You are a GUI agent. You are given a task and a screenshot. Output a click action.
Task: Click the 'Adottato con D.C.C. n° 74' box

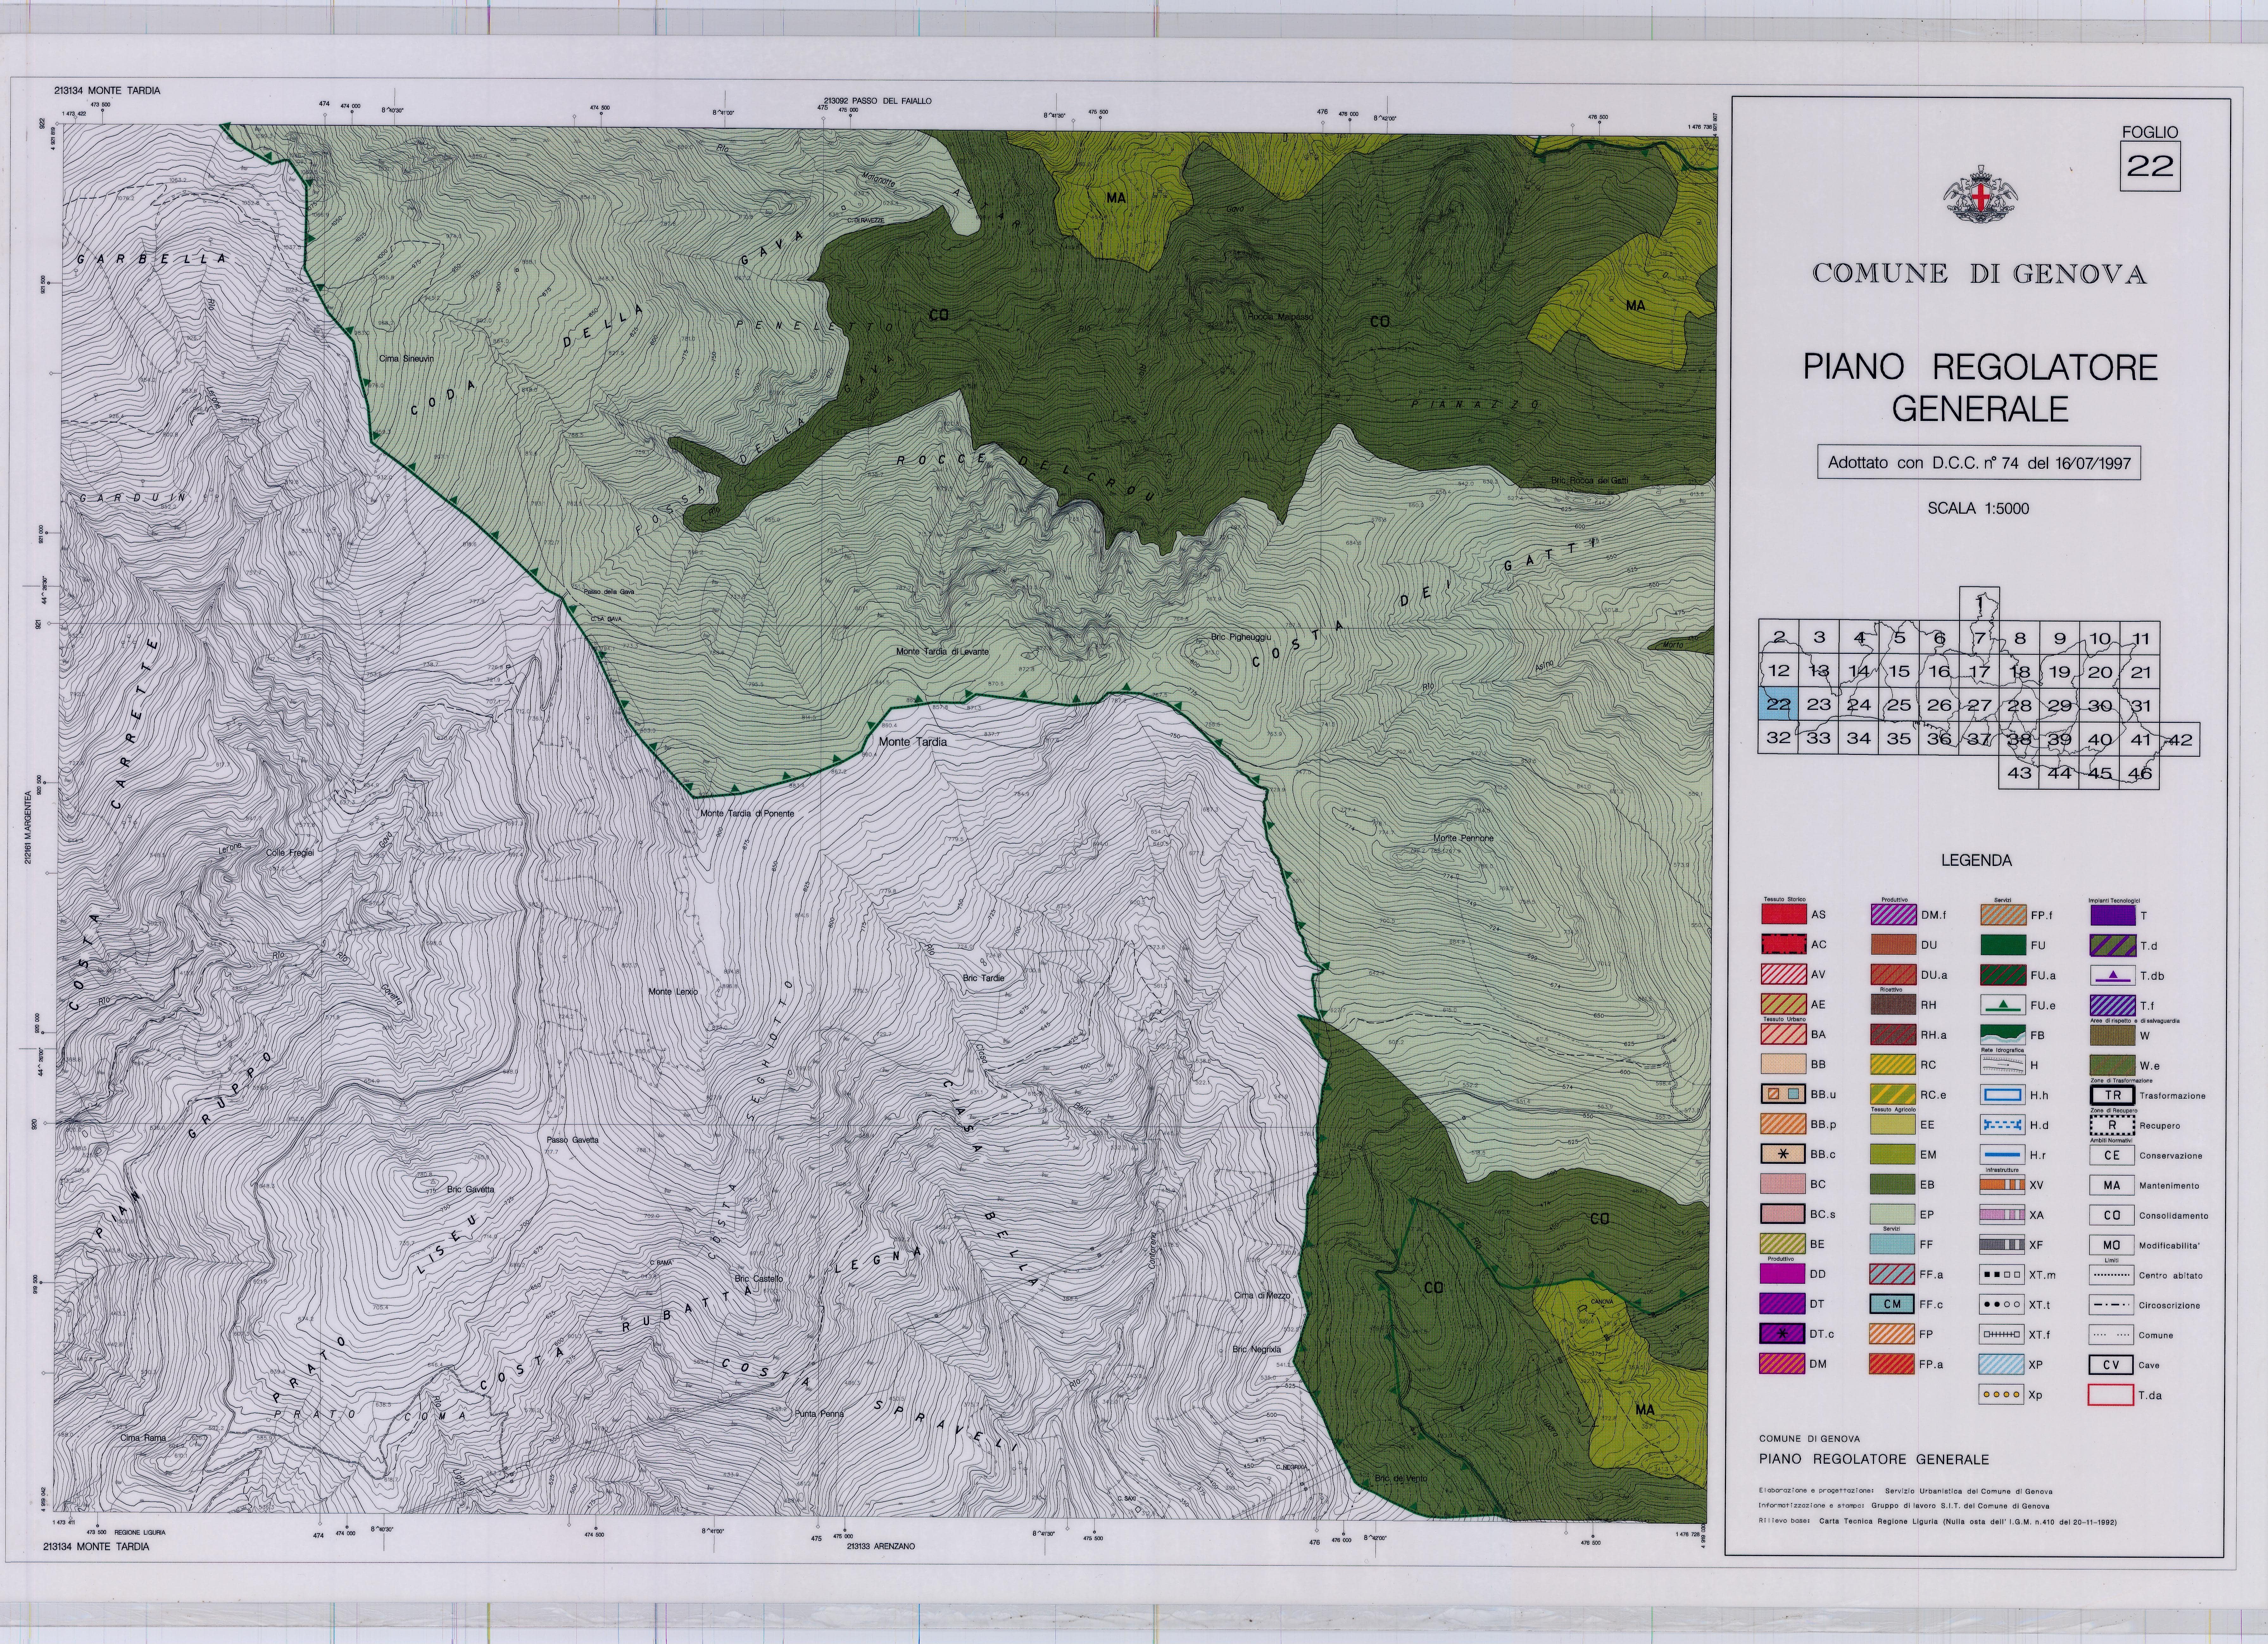(1979, 463)
